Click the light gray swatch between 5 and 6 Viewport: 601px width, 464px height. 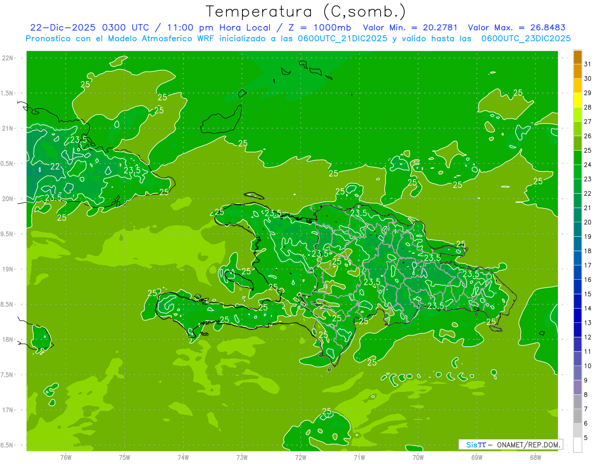tap(577, 430)
